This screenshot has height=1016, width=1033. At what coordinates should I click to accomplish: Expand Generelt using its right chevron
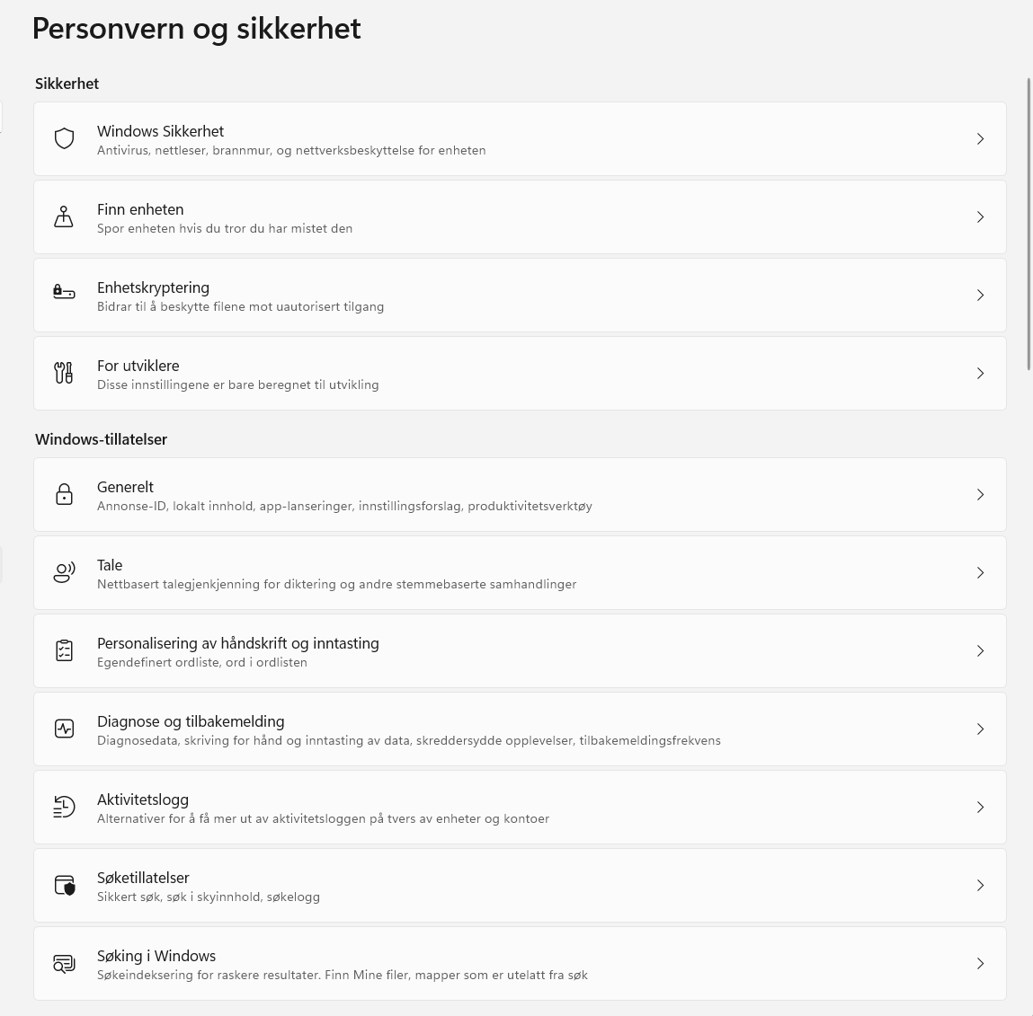(980, 495)
